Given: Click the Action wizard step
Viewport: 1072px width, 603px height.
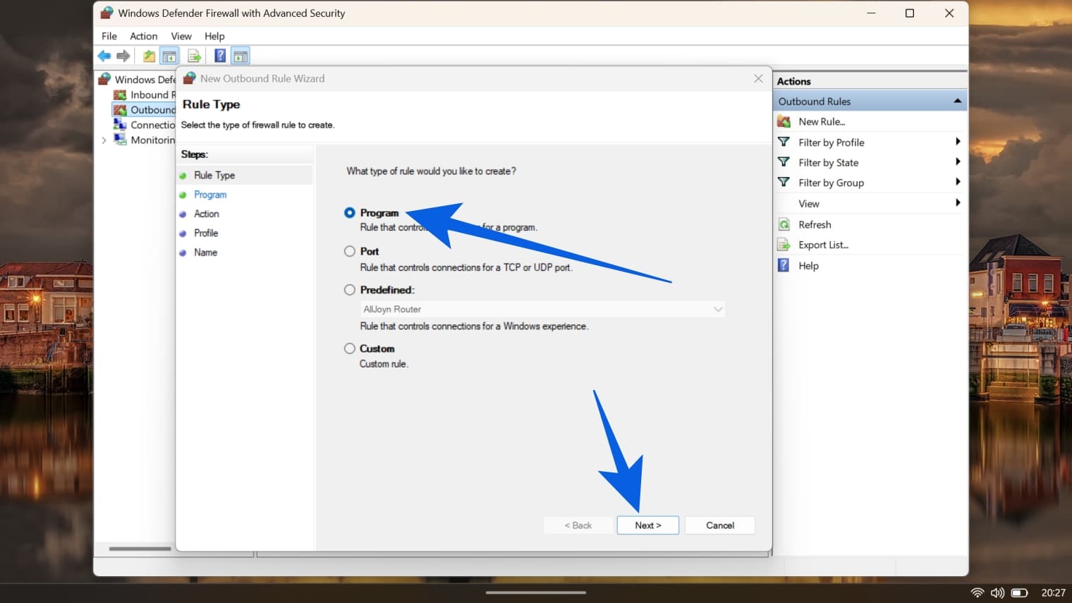Looking at the screenshot, I should pos(207,214).
